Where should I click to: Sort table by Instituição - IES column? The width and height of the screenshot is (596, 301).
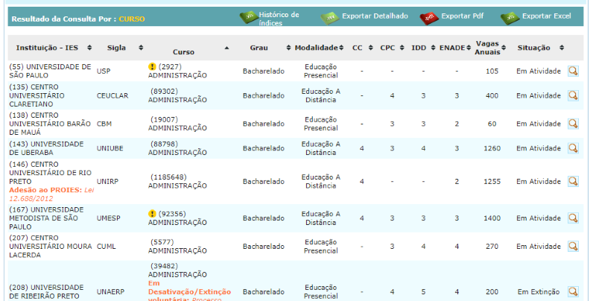coord(89,48)
